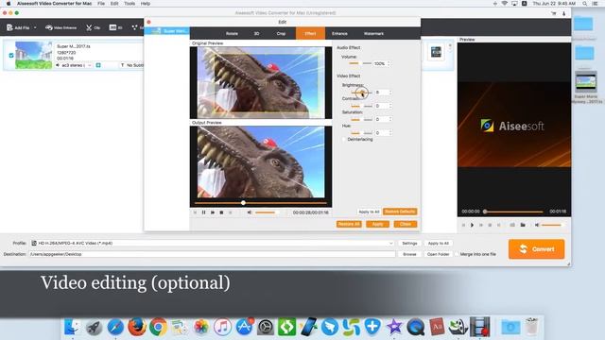Open Video Enhance from the main toolbar
This screenshot has width=605, height=340.
pyautogui.click(x=60, y=27)
